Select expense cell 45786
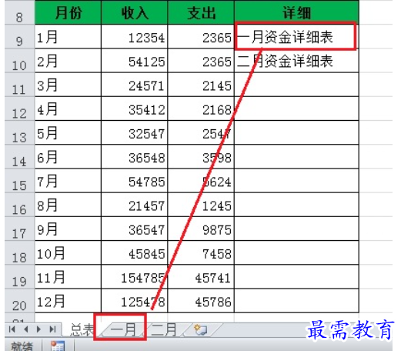This screenshot has width=401, height=354. [x=201, y=301]
